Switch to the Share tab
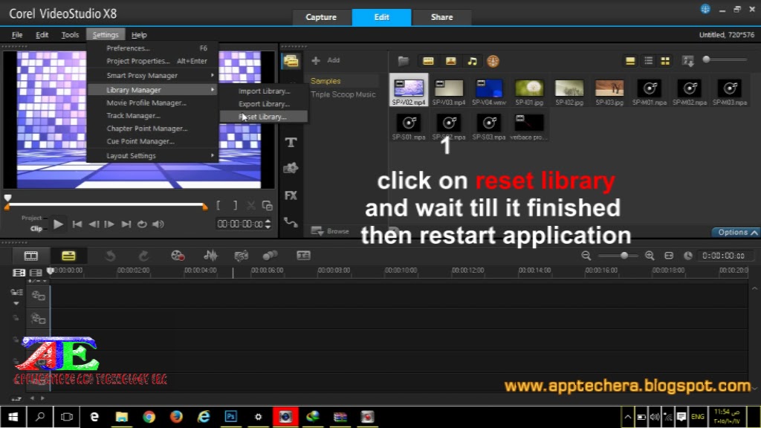This screenshot has height=428, width=761. [x=441, y=17]
